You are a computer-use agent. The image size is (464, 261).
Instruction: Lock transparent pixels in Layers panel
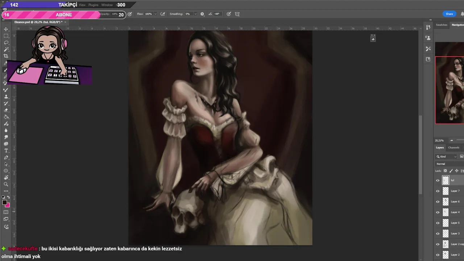tap(445, 171)
